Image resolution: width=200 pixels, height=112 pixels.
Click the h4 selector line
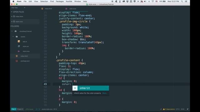click(x=62, y=90)
